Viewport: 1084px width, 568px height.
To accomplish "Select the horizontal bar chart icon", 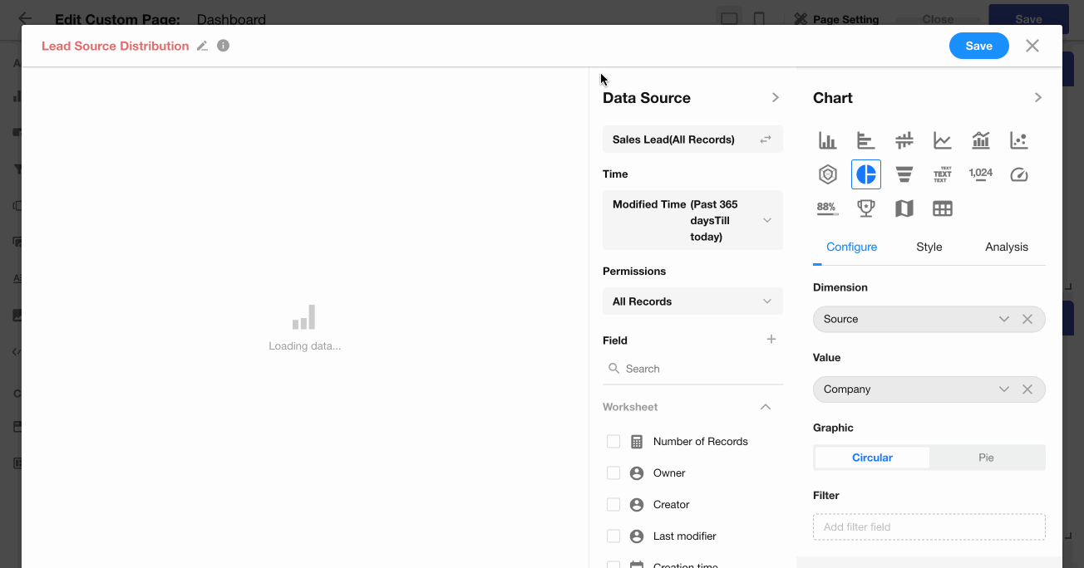I will [865, 140].
